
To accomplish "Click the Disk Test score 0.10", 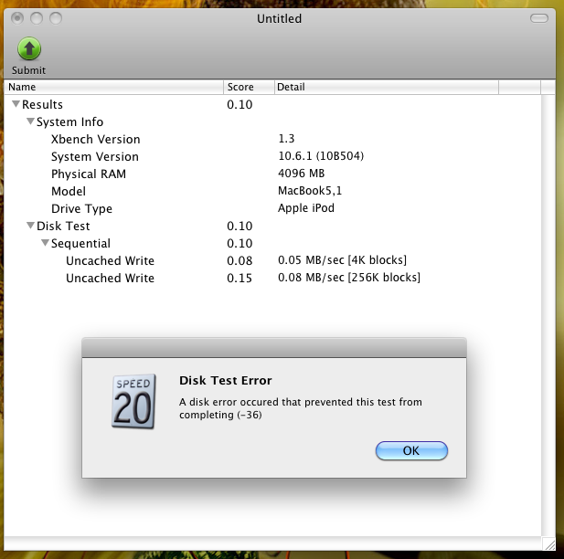I will click(x=239, y=226).
